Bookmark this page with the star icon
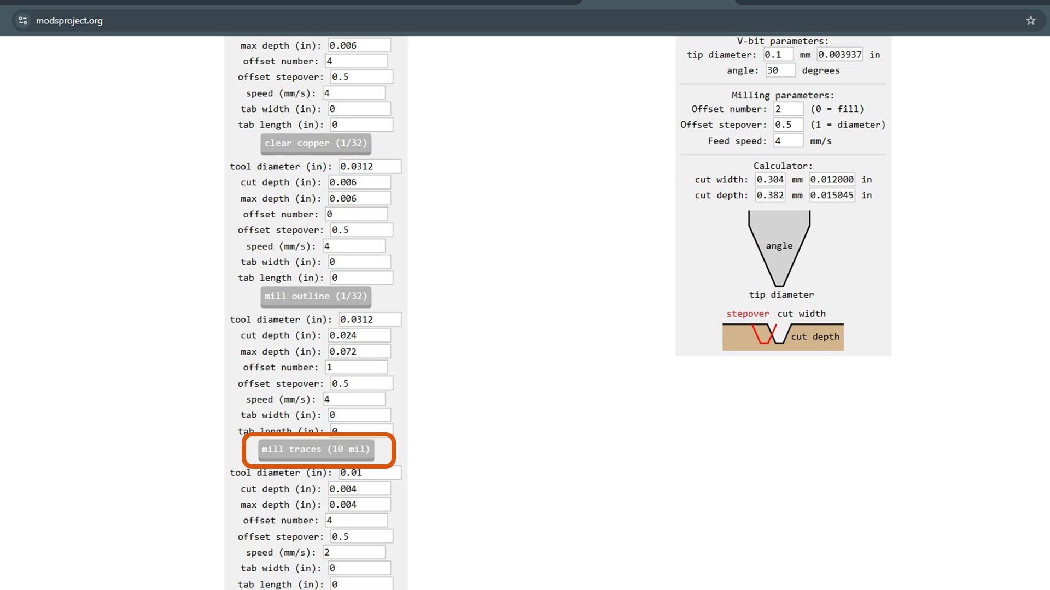The width and height of the screenshot is (1050, 590). pos(1031,21)
